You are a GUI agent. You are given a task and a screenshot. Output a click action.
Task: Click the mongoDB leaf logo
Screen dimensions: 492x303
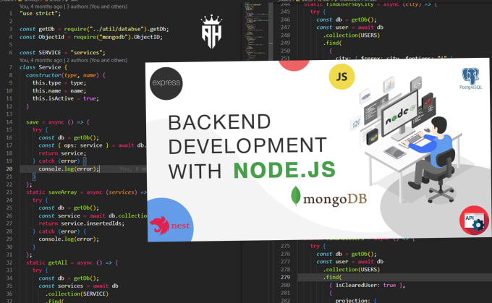pos(296,196)
